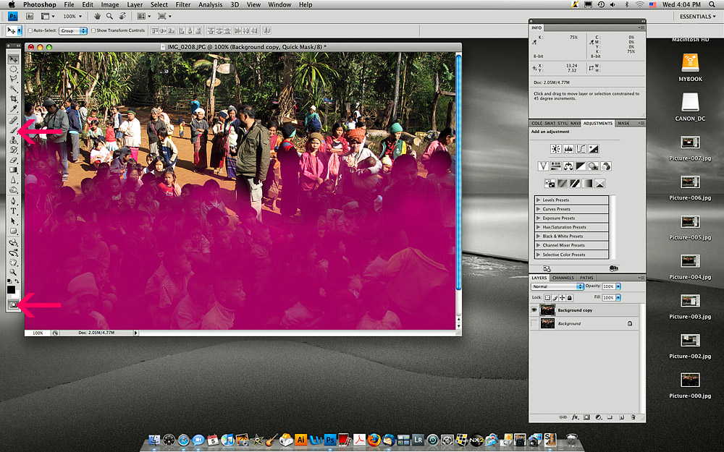This screenshot has height=452, width=724.
Task: Switch to the Channels tab
Action: click(563, 278)
